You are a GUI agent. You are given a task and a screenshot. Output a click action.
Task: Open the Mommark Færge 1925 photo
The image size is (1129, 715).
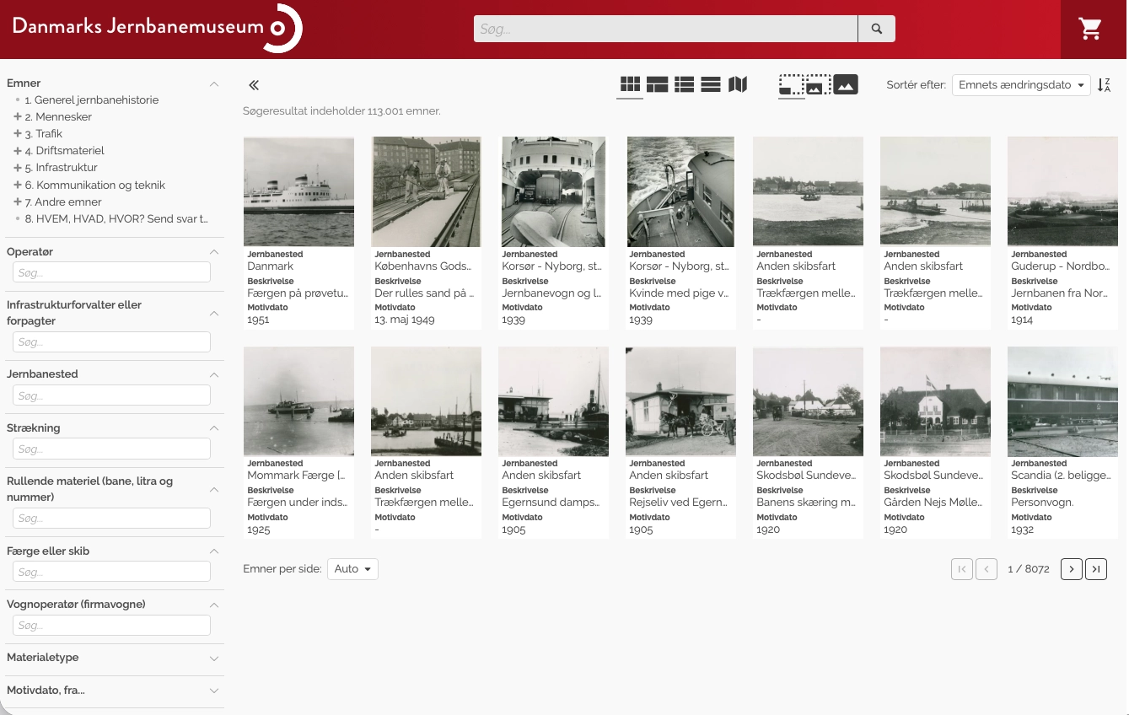298,401
